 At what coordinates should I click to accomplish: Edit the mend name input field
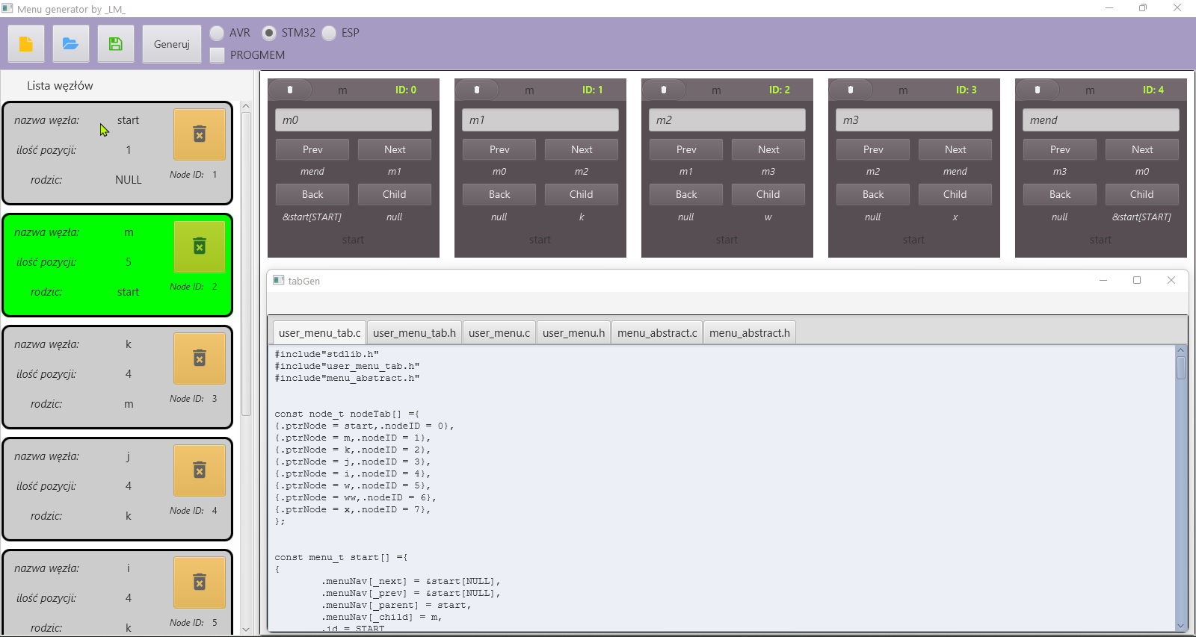pos(1101,119)
